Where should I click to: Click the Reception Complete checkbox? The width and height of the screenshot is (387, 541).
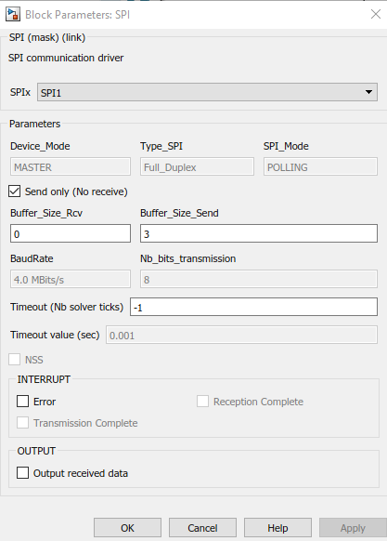pyautogui.click(x=202, y=402)
